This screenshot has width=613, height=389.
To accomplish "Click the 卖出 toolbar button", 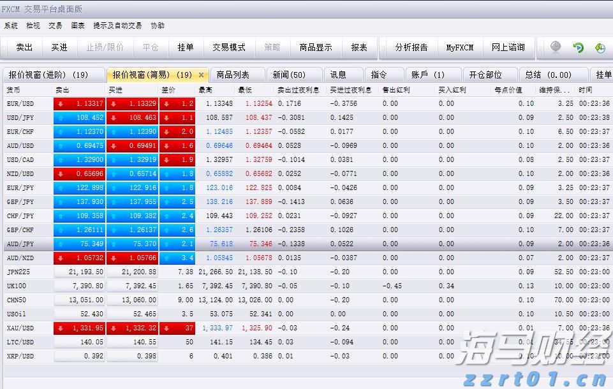I will 24,47.
